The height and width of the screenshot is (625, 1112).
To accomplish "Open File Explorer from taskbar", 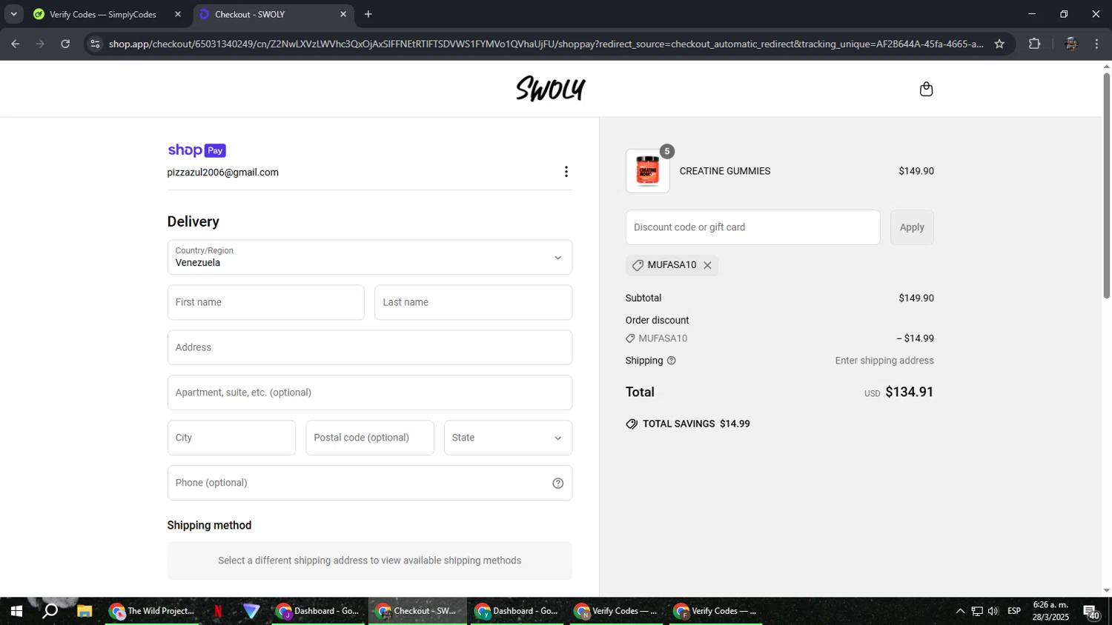I will click(85, 611).
